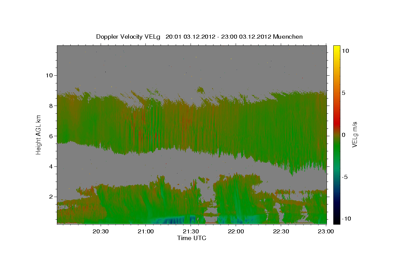Click the 23:00 time tick label
The width and height of the screenshot is (404, 269).
point(326,231)
